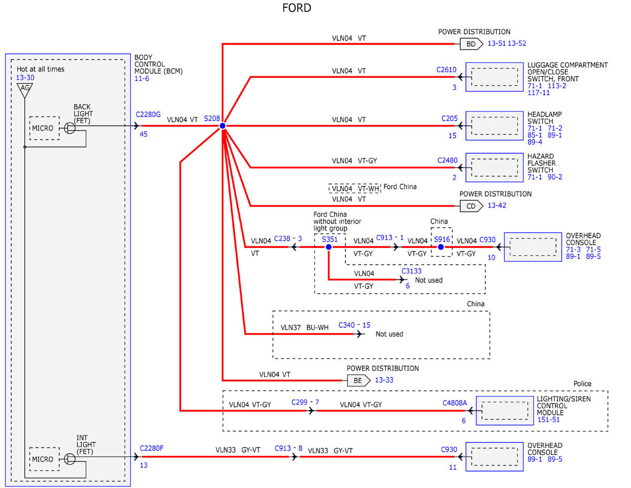Image resolution: width=631 pixels, height=488 pixels.
Task: Click the 'BODY CONTROL MODULE (BCM)' label
Action: coord(159,64)
